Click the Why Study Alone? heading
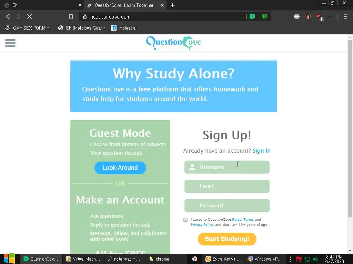The width and height of the screenshot is (353, 264). pos(174,74)
